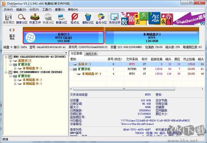Open the Partition (分区) menu
The width and height of the screenshot is (207, 143).
(34, 10)
